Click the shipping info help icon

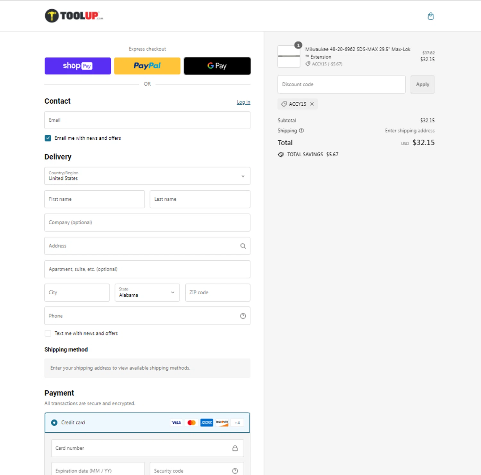point(301,131)
